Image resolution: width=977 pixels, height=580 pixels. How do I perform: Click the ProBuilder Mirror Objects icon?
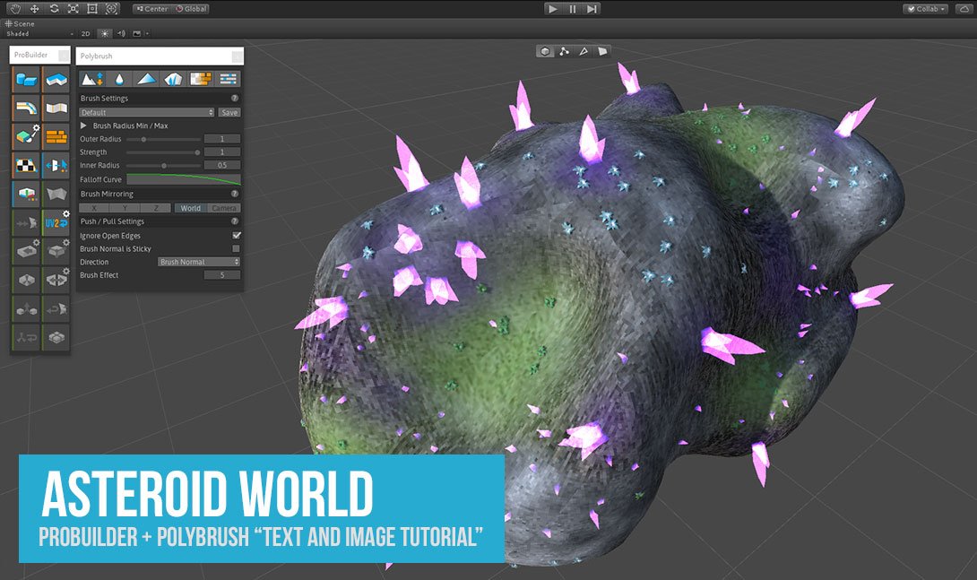pos(56,165)
